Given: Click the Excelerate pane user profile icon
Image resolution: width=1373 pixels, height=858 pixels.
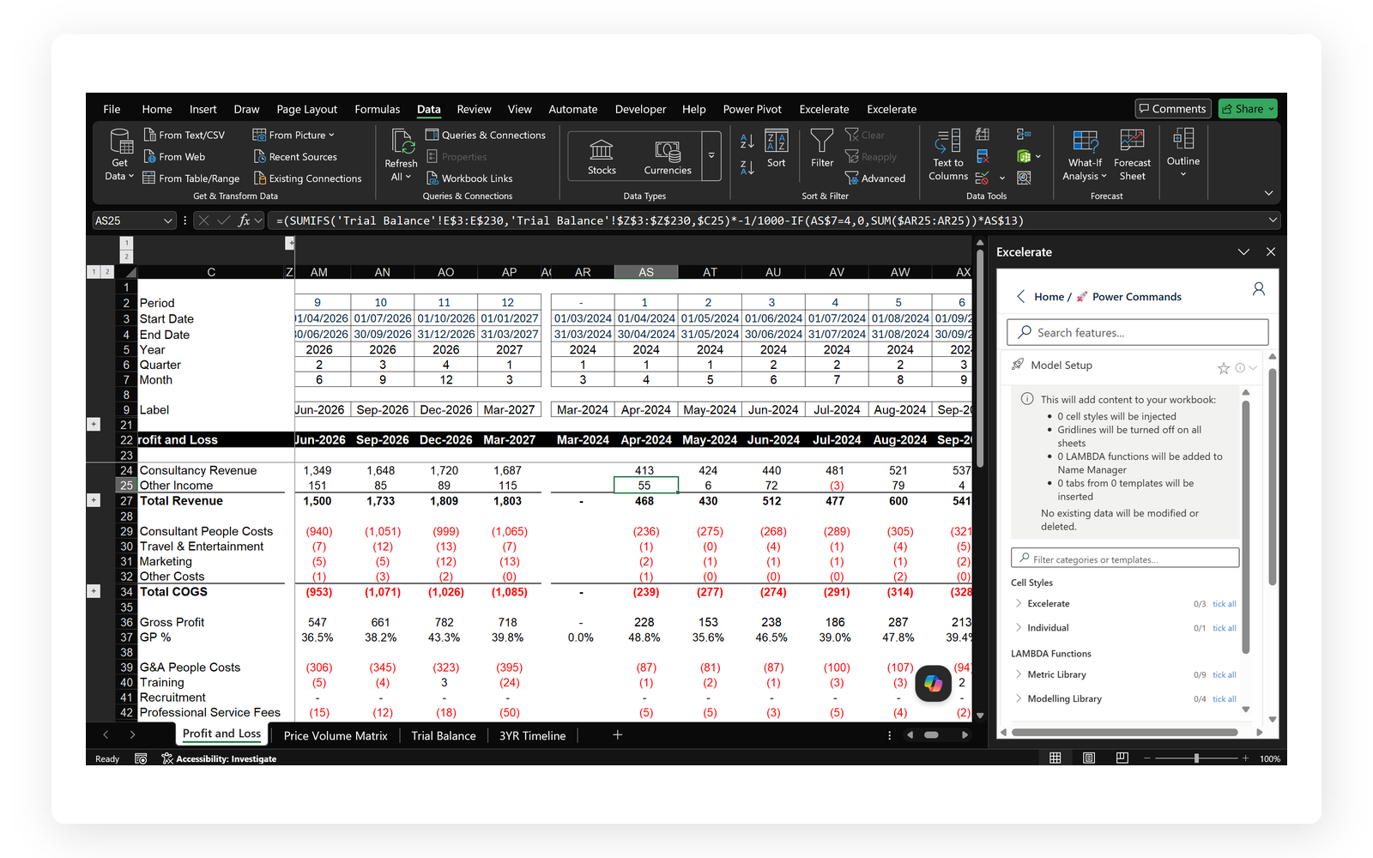Looking at the screenshot, I should tap(1258, 289).
